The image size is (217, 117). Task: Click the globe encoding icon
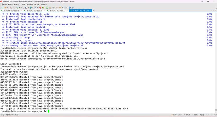[x=31, y=8]
